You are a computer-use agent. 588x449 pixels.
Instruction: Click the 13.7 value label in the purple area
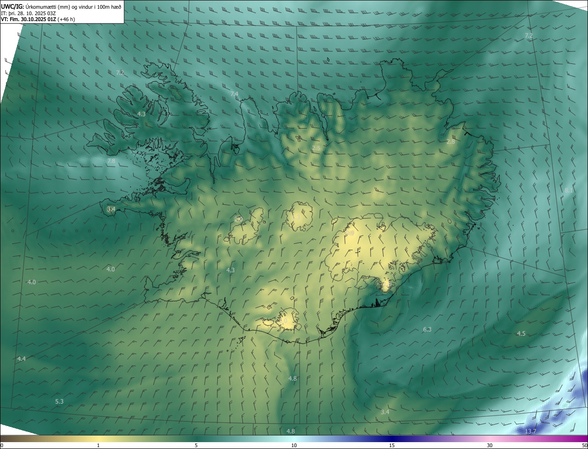(x=531, y=432)
